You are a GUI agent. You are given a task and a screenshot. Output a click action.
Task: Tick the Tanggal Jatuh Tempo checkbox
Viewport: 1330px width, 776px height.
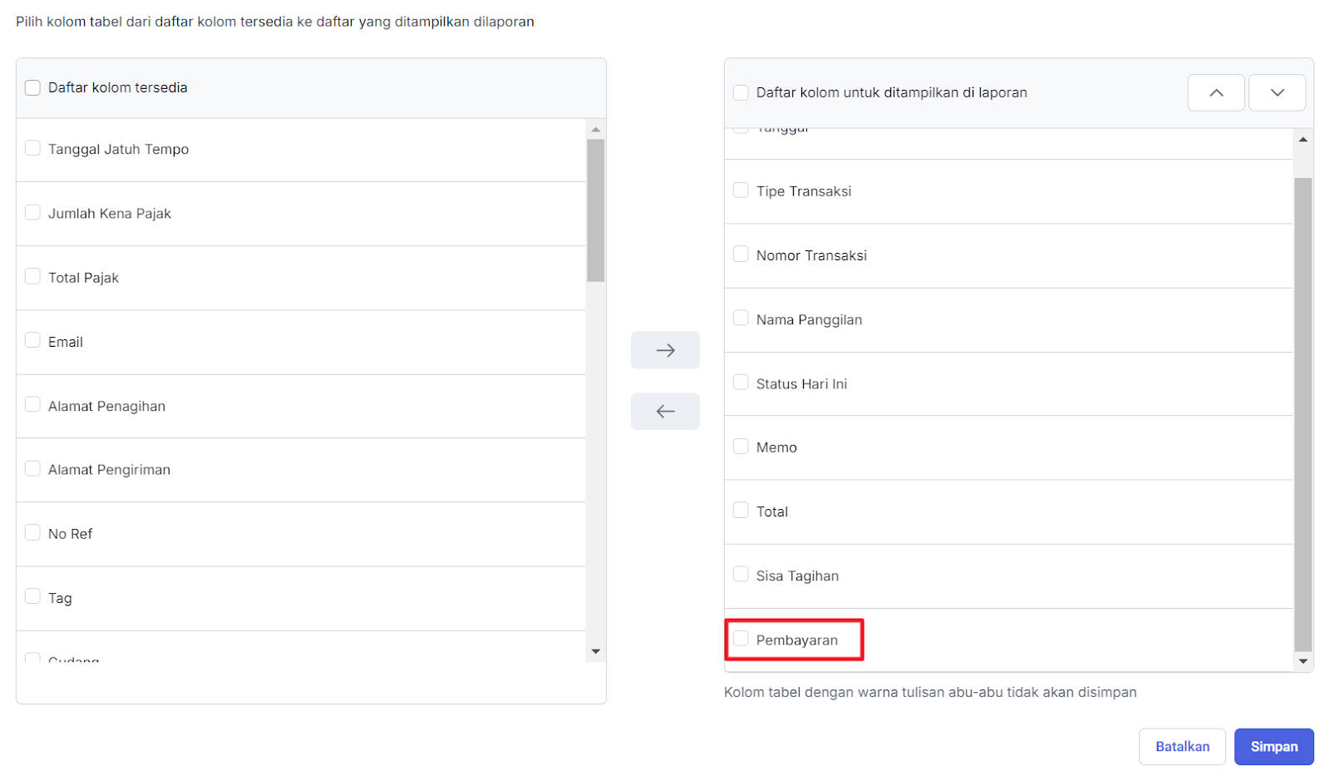click(32, 148)
